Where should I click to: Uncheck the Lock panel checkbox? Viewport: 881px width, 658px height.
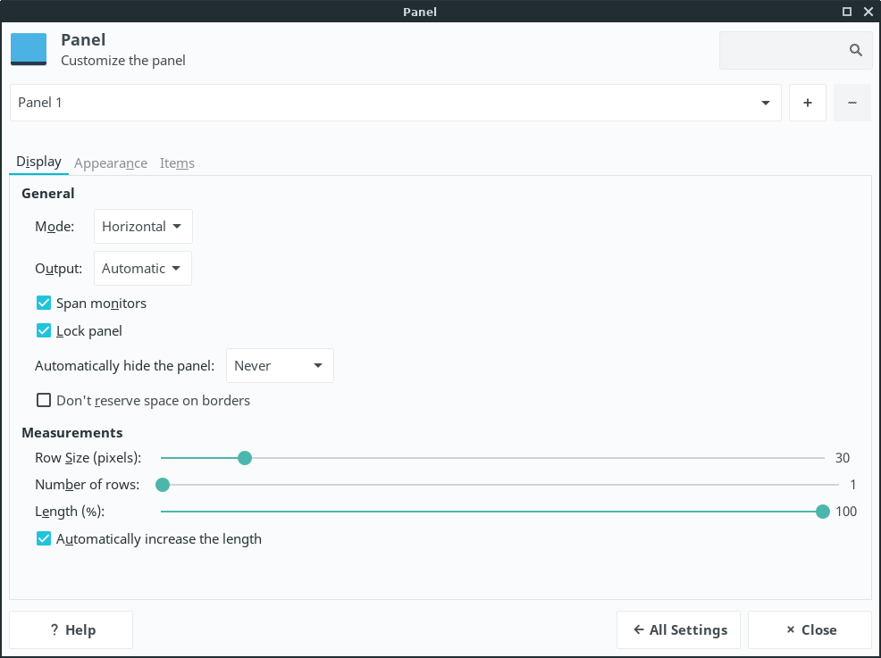(44, 331)
